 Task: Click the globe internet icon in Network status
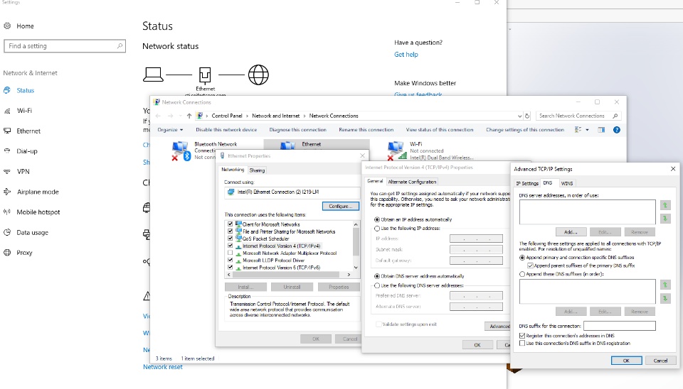click(x=258, y=75)
